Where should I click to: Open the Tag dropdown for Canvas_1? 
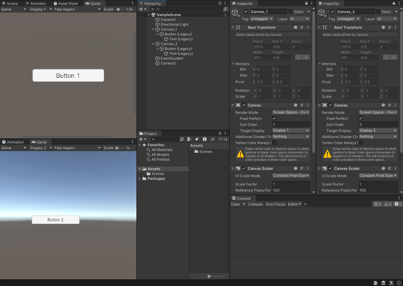[x=262, y=19]
